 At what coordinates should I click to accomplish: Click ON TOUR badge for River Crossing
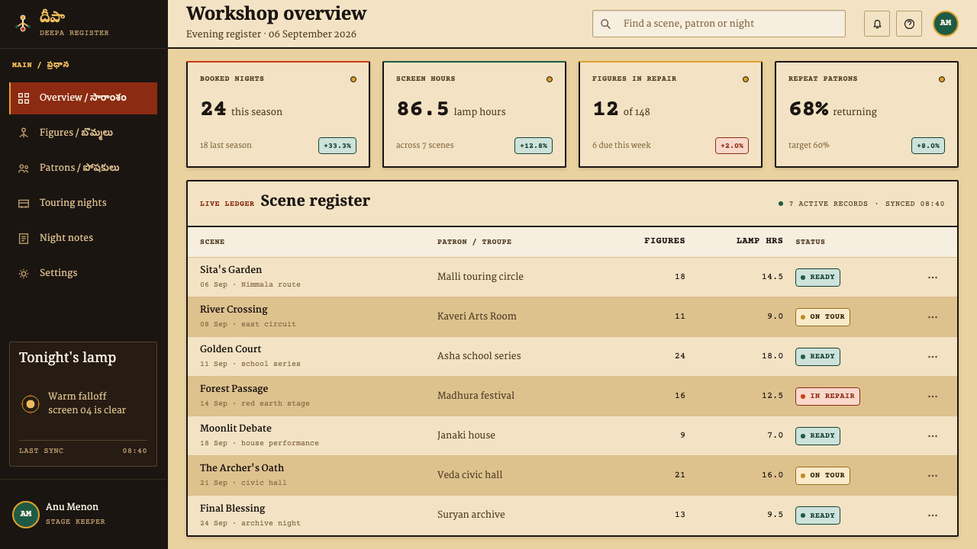[823, 317]
